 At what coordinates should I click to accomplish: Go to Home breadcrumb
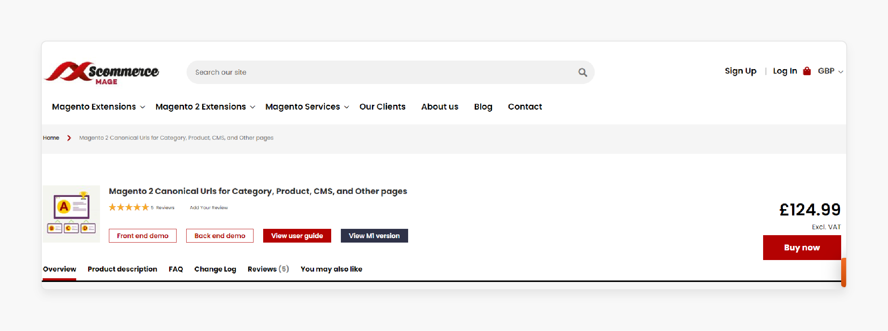(x=51, y=138)
